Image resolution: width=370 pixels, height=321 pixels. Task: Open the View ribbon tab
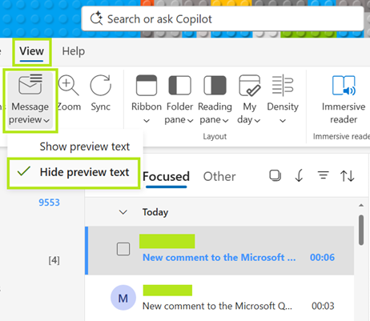(31, 51)
